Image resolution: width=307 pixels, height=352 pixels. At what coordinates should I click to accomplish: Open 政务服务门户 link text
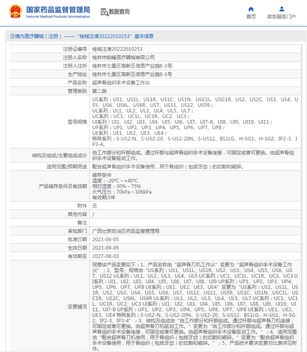(x=281, y=17)
